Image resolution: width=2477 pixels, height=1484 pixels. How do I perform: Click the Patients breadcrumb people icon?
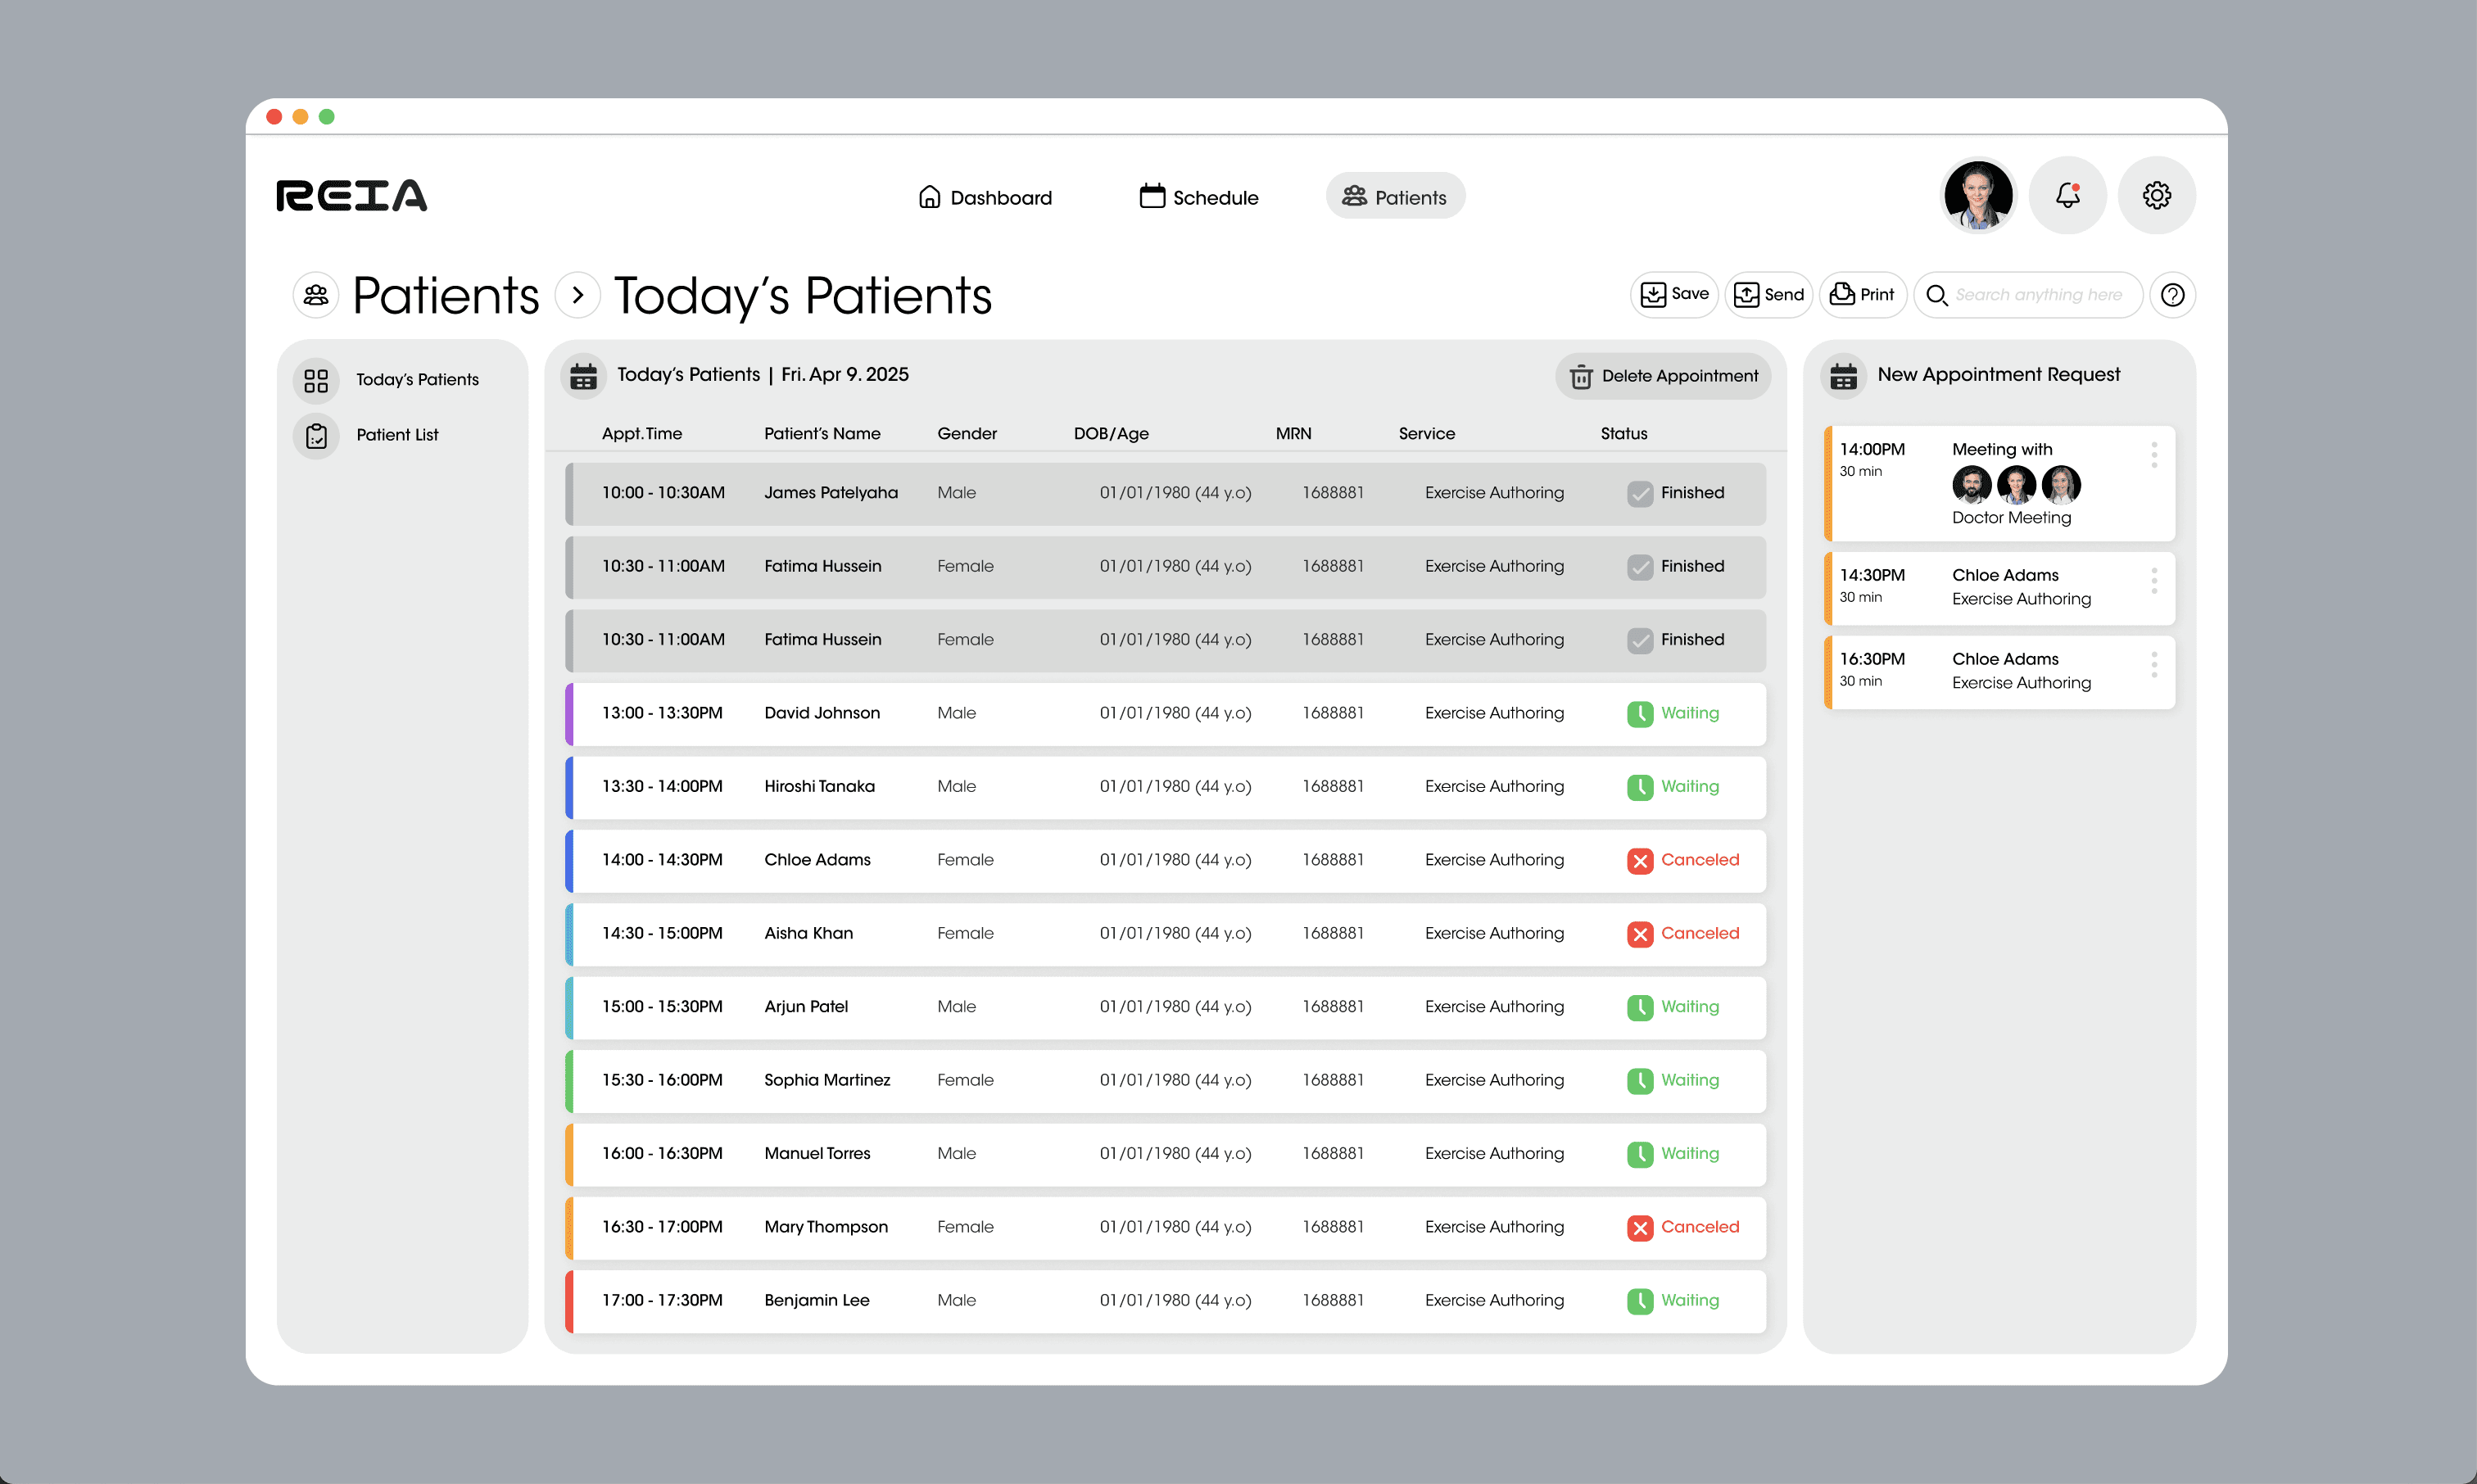point(316,295)
